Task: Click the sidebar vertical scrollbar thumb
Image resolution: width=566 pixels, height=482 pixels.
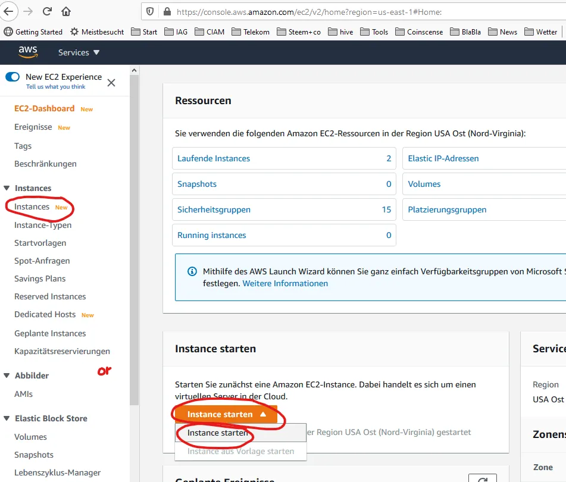Action: pos(135,240)
